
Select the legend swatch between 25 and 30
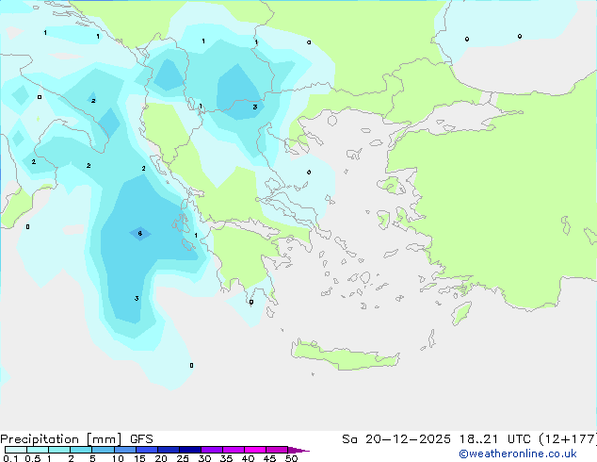(x=190, y=450)
